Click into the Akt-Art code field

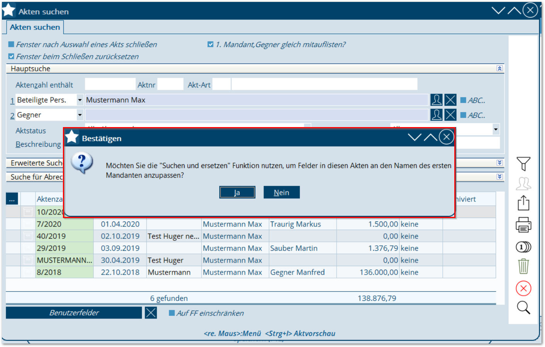222,84
